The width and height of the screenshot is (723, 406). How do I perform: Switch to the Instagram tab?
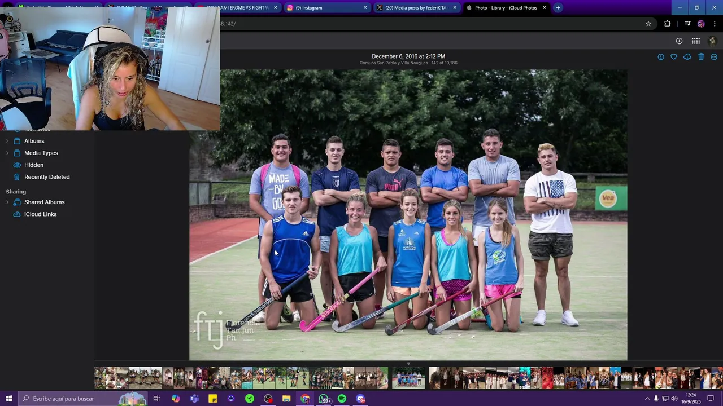coord(327,8)
